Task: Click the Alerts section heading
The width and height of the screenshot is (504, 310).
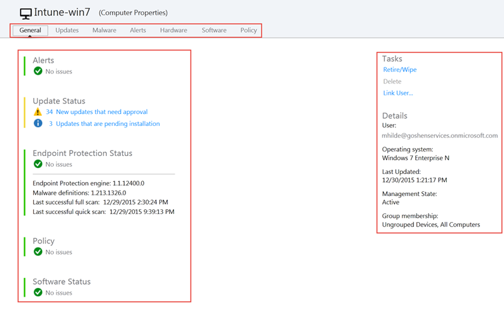Action: point(43,61)
